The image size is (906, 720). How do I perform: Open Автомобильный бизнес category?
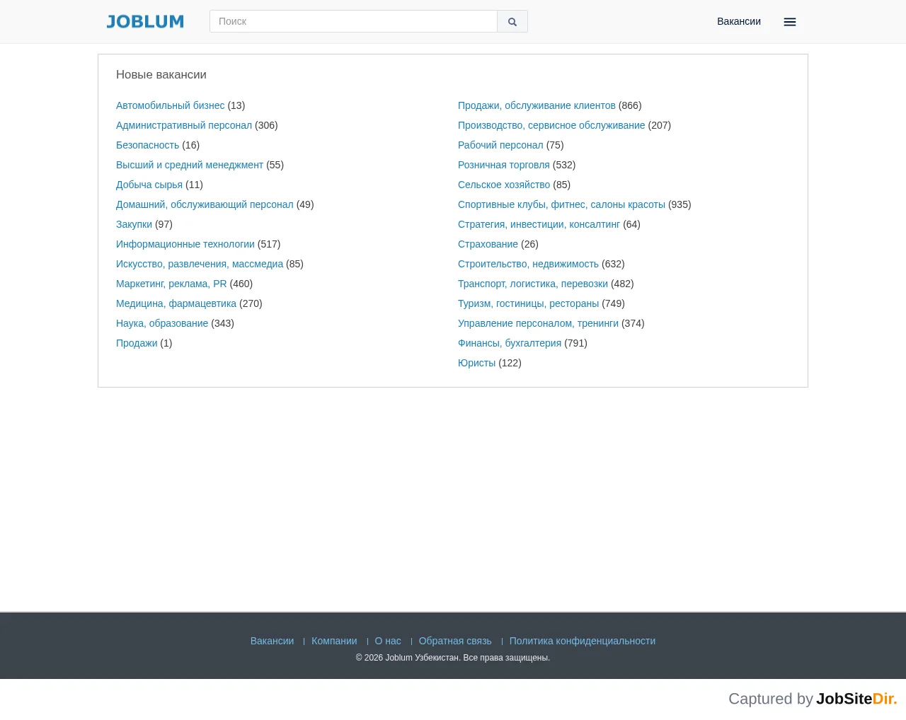click(x=170, y=105)
